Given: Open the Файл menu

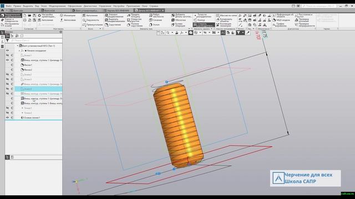Looking at the screenshot, I should coord(9,6).
